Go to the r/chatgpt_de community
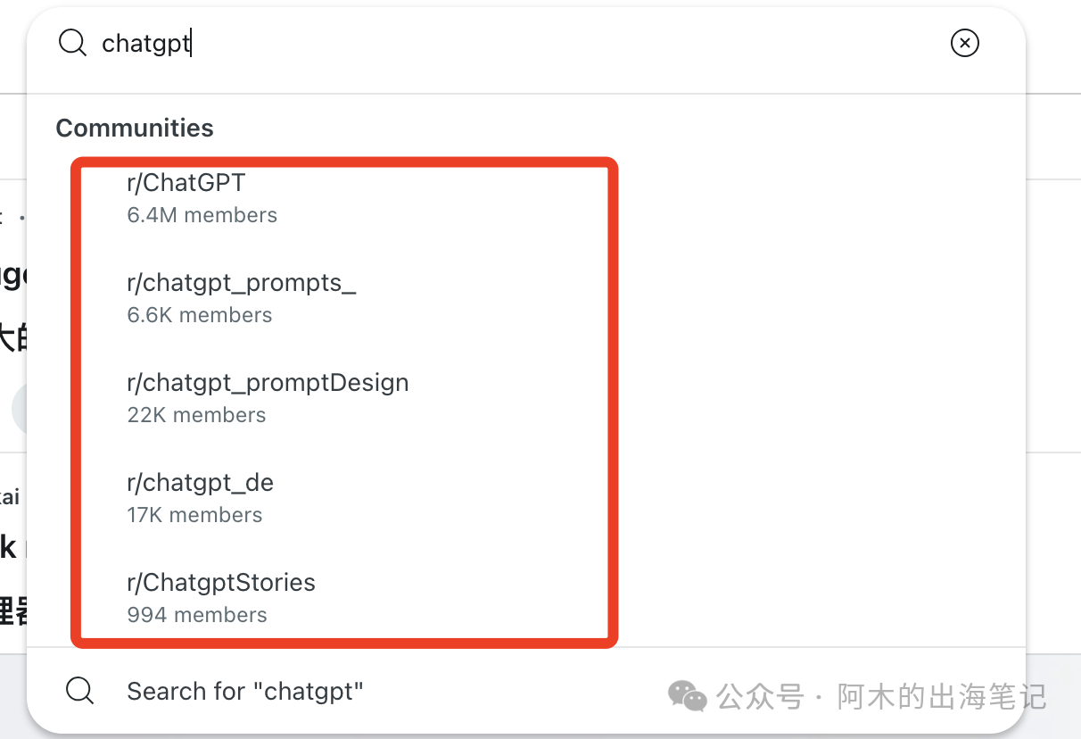 pos(201,483)
